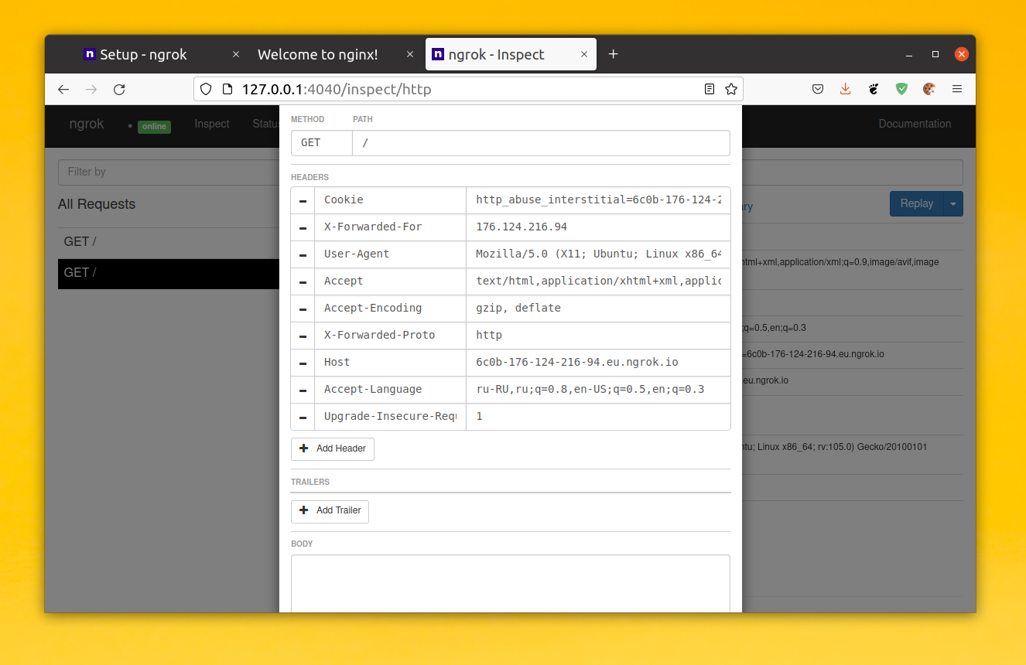1026x665 pixels.
Task: Remove the X-Forwarded-For header row
Action: click(x=303, y=227)
